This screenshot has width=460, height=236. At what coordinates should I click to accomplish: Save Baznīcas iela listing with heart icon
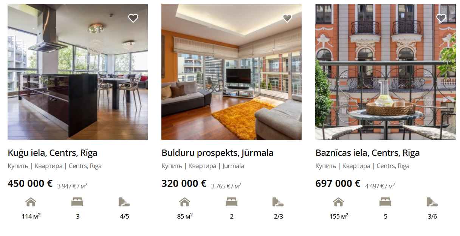click(441, 18)
